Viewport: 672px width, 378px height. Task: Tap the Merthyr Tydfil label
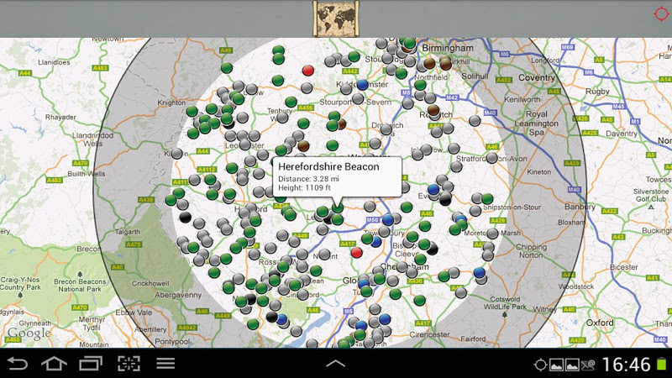(x=92, y=323)
